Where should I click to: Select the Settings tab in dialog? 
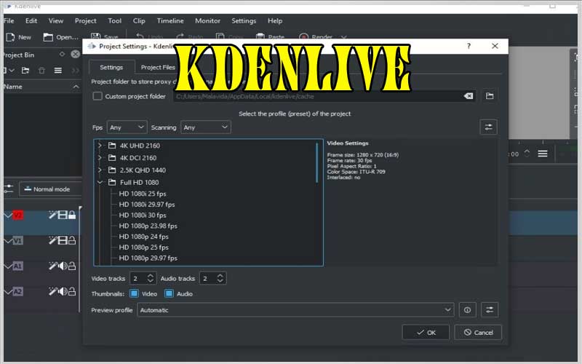[x=111, y=67]
